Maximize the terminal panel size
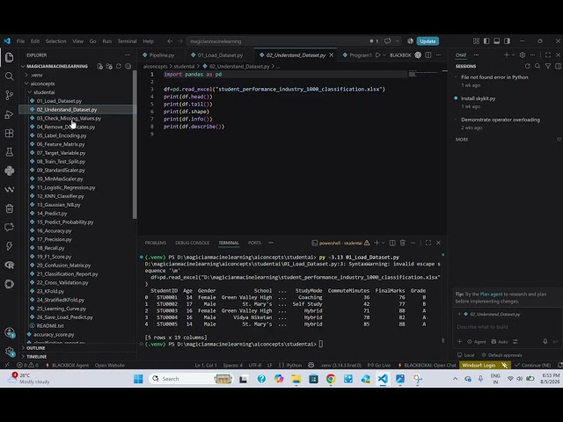The height and width of the screenshot is (422, 563). click(x=428, y=243)
